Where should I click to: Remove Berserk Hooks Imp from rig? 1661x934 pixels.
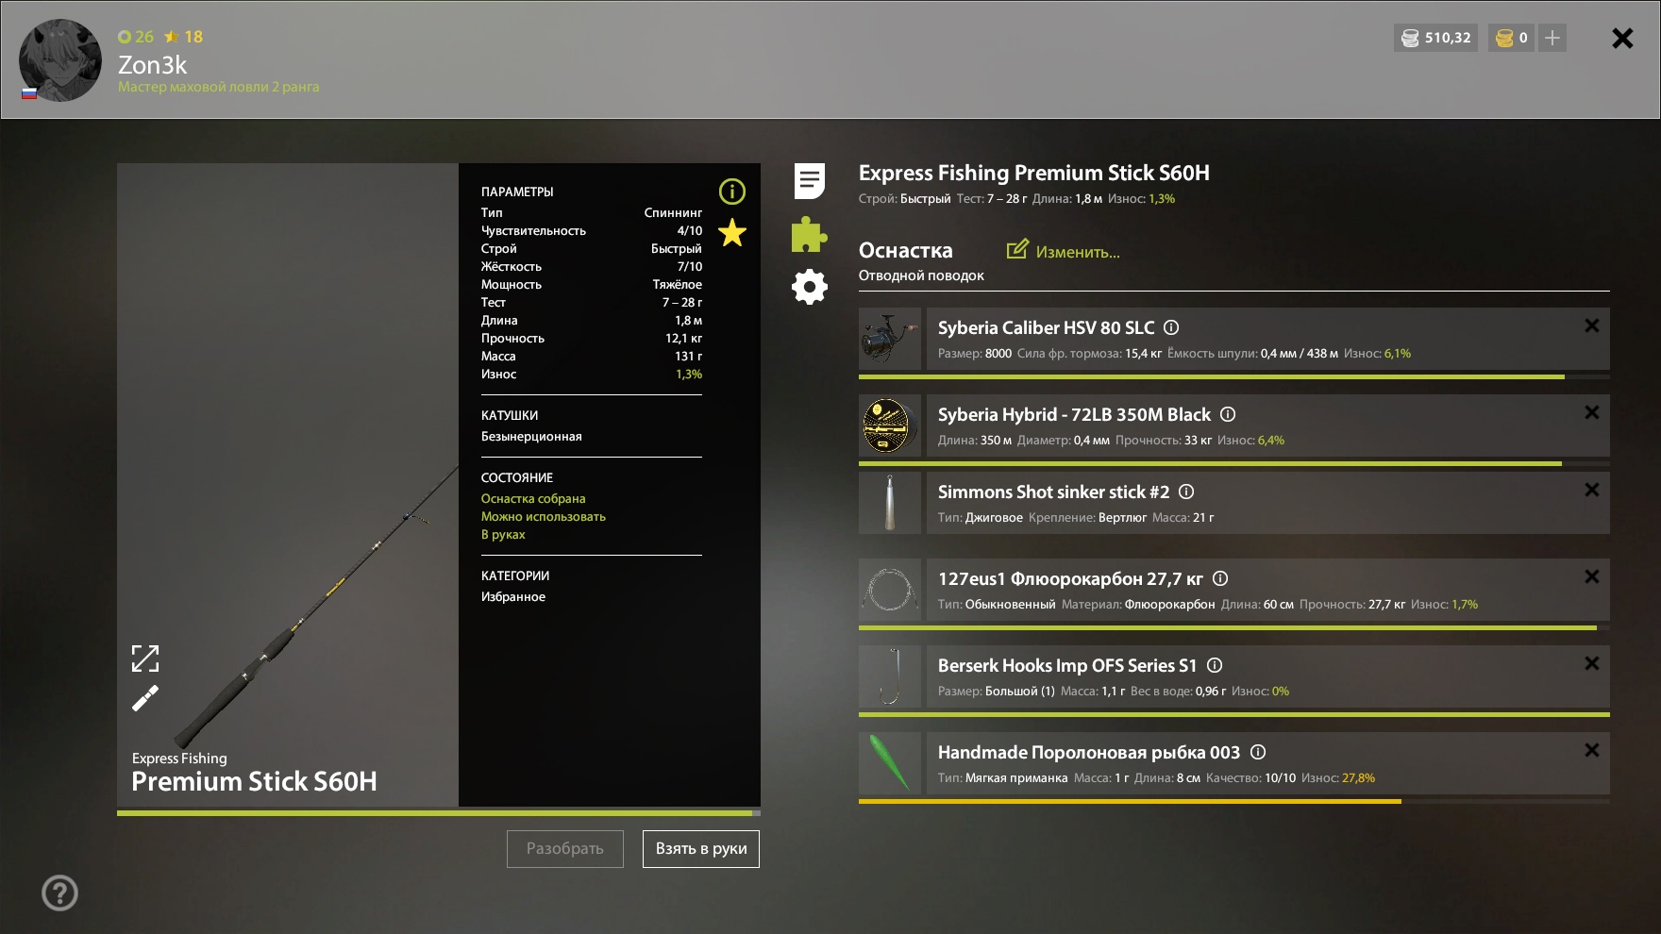tap(1592, 663)
